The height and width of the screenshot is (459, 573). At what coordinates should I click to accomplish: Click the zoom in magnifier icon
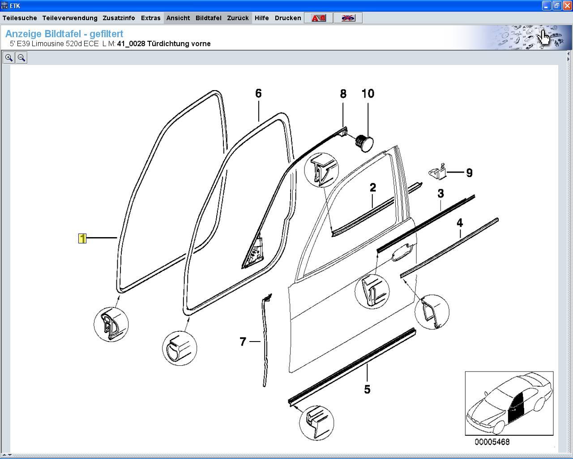click(x=9, y=58)
